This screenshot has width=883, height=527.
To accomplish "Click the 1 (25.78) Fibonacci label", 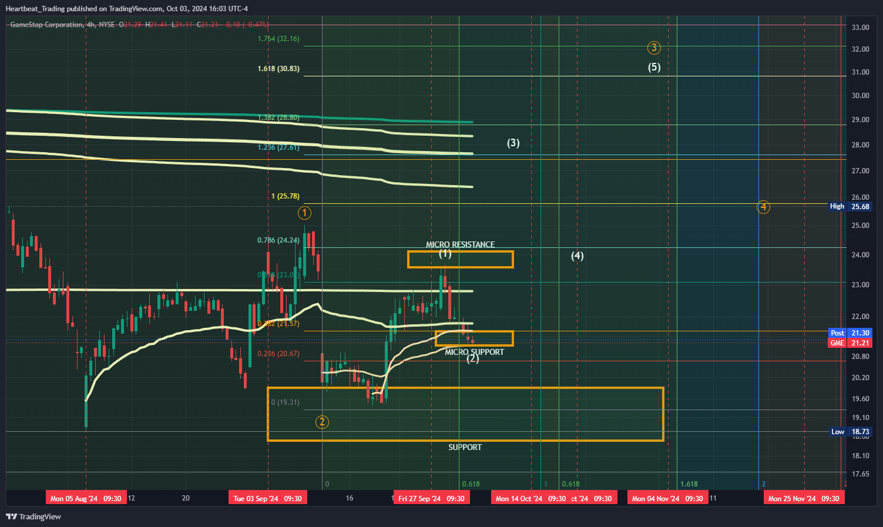I will tap(286, 196).
